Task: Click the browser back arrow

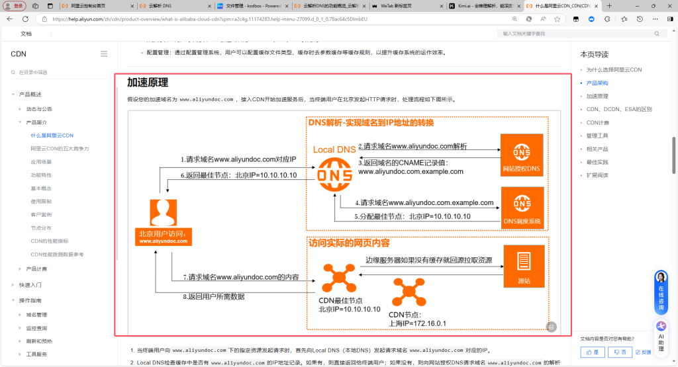Action: (x=9, y=19)
